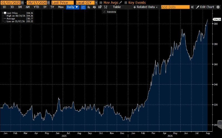The width and height of the screenshot is (222, 138).
Task: Select the 6M time range
Action: click(x=27, y=7)
